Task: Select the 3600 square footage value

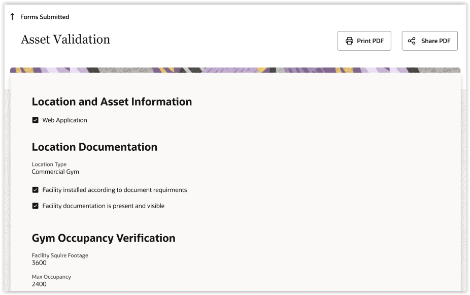Action: [x=39, y=263]
